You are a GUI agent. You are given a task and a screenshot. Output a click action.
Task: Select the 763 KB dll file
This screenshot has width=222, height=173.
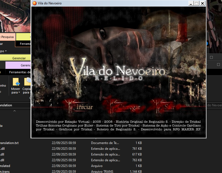71,160
